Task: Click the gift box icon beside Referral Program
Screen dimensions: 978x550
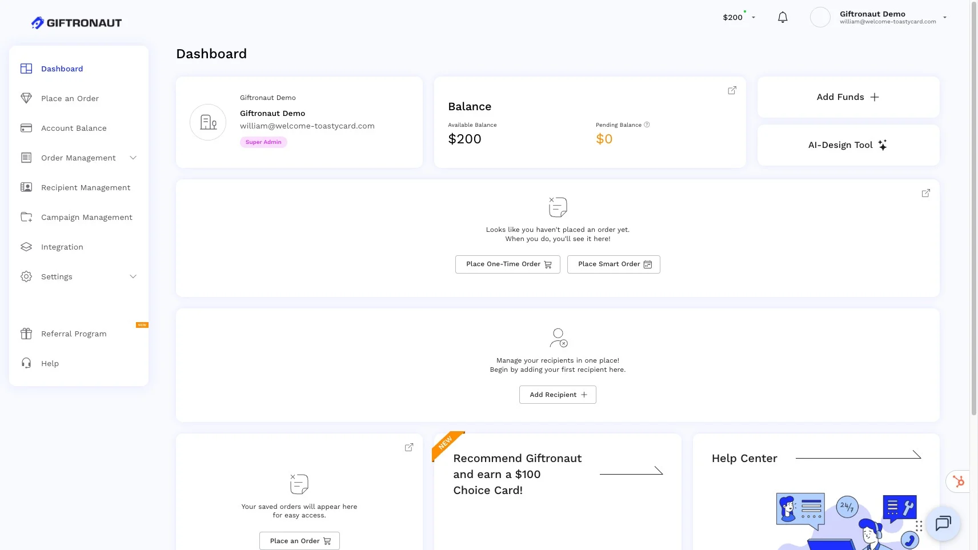Action: pyautogui.click(x=26, y=334)
